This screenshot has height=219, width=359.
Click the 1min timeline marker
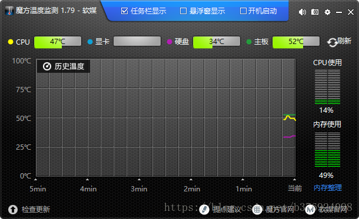click(x=244, y=189)
